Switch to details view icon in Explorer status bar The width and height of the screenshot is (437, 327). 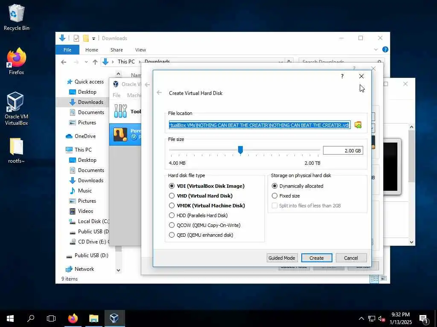(x=374, y=278)
